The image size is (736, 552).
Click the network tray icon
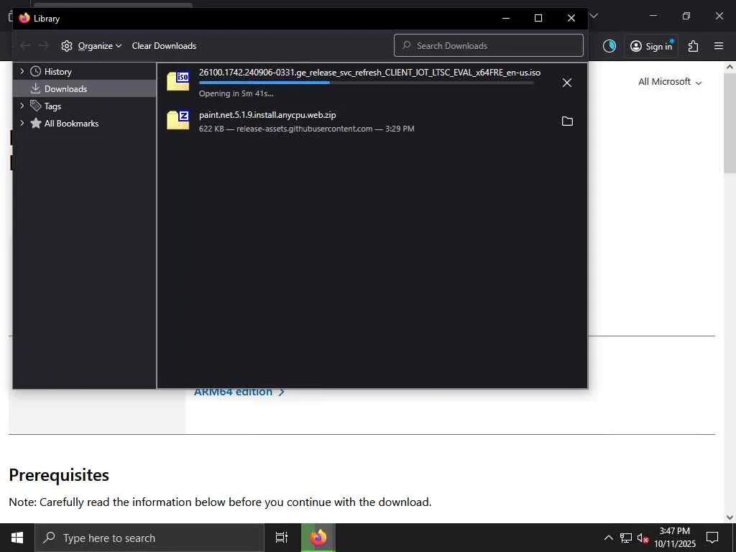(x=626, y=538)
